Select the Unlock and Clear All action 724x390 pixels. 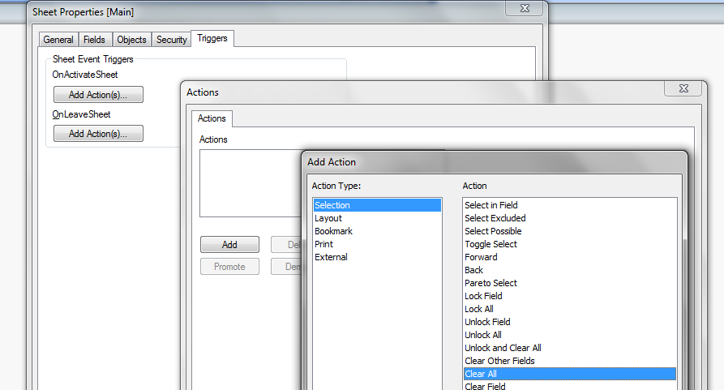click(570, 348)
